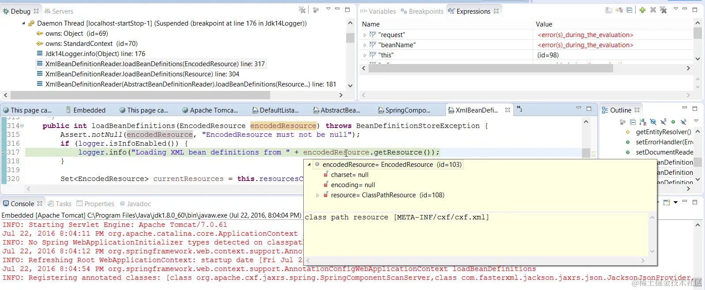Expand the "this" expression row

pos(365,55)
